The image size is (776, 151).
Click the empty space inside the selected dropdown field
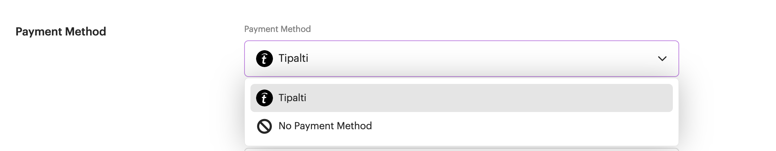pyautogui.click(x=491, y=59)
